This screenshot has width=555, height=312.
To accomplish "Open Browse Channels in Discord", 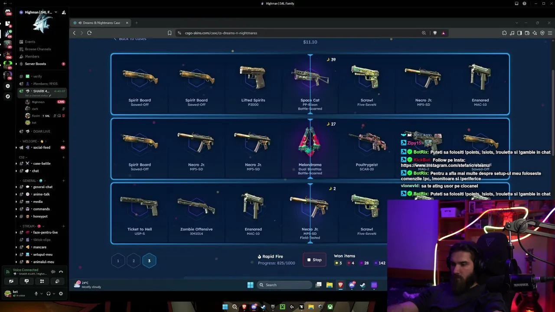I will (x=38, y=49).
